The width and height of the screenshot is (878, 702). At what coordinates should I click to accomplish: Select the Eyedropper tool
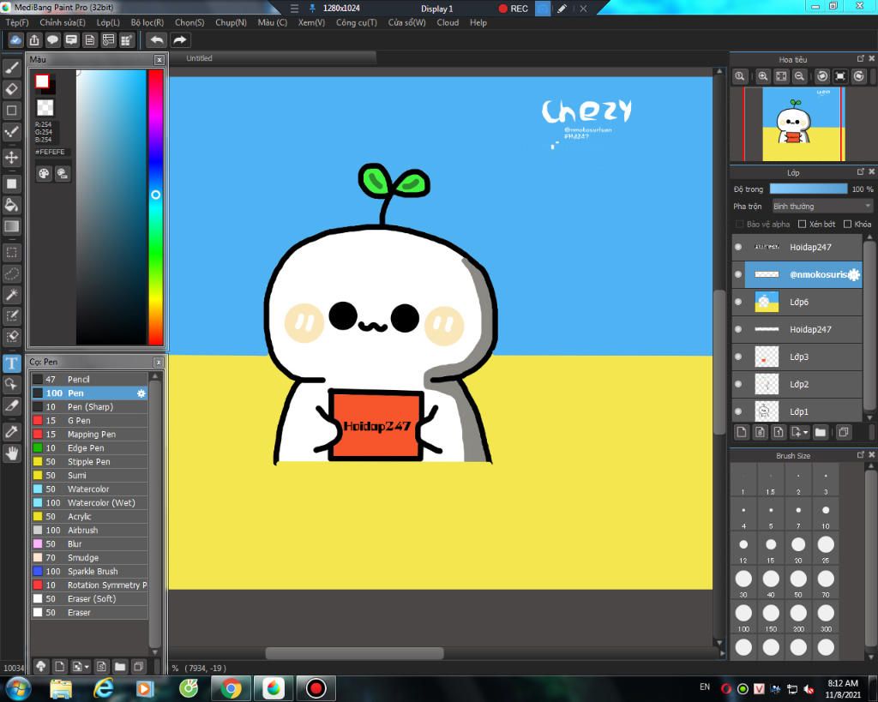12,432
